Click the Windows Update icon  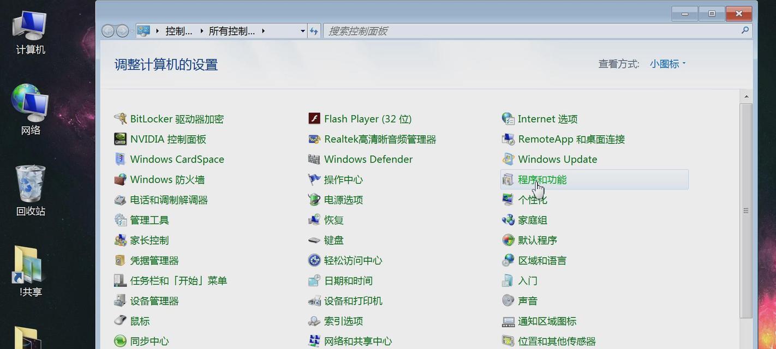(508, 159)
